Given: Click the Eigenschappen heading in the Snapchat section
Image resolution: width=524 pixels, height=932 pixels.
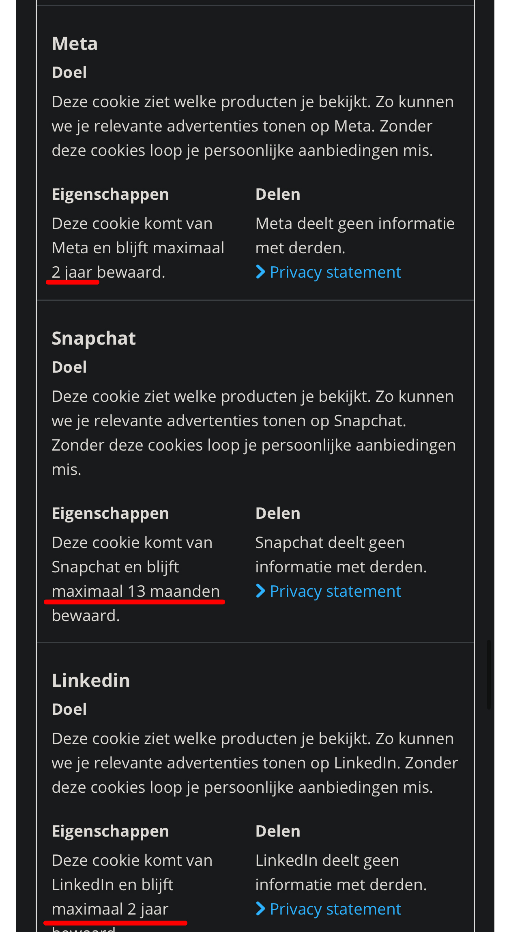Looking at the screenshot, I should click(x=110, y=513).
